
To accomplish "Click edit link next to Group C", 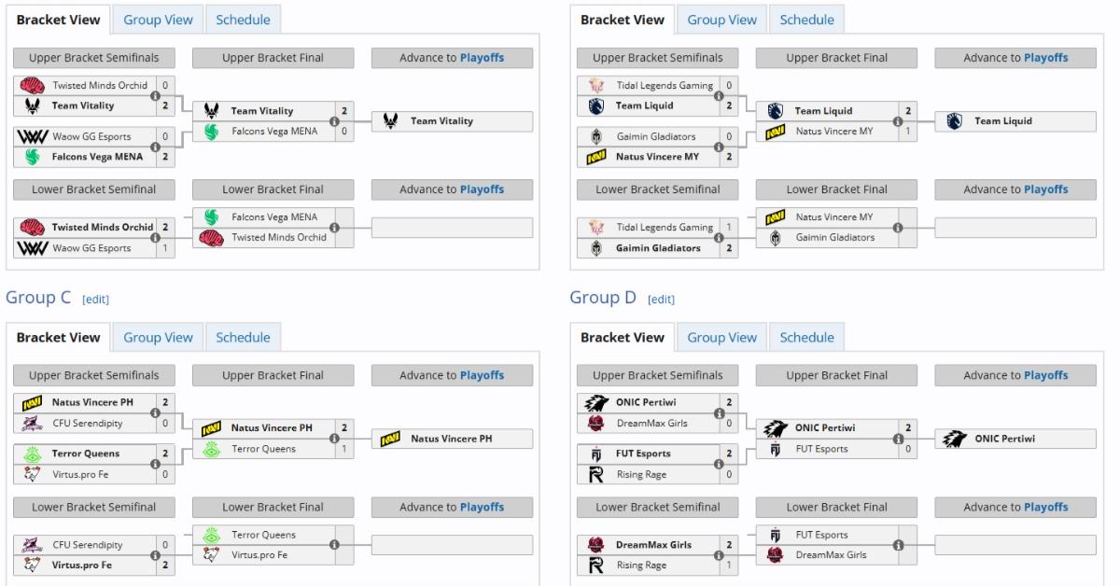I will coord(95,299).
